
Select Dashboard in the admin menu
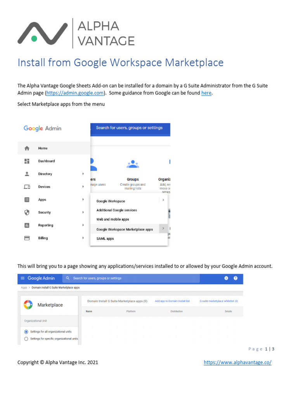coord(54,161)
